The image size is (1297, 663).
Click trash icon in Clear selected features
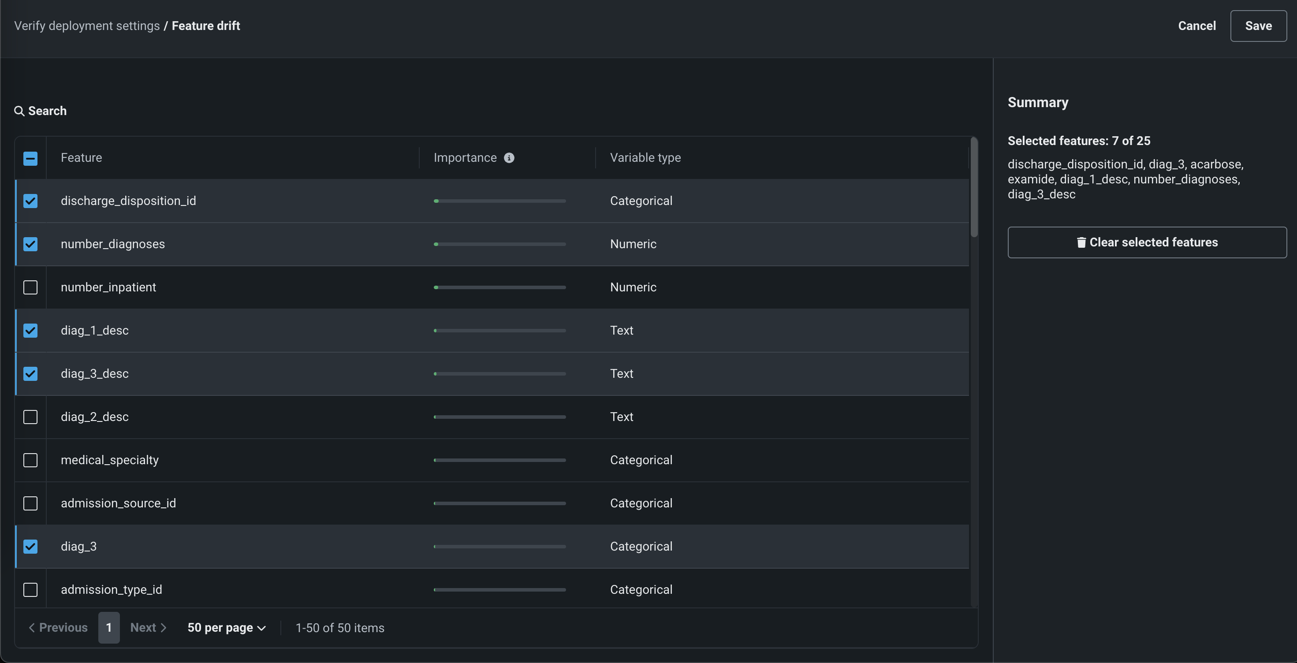(x=1081, y=242)
